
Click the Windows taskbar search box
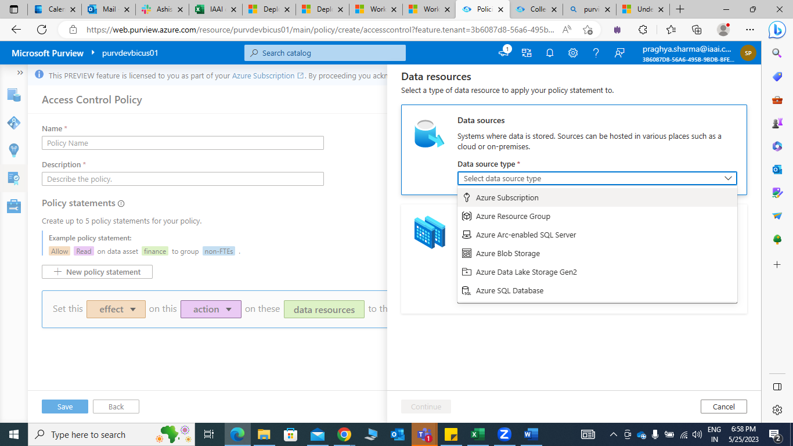[110, 434]
